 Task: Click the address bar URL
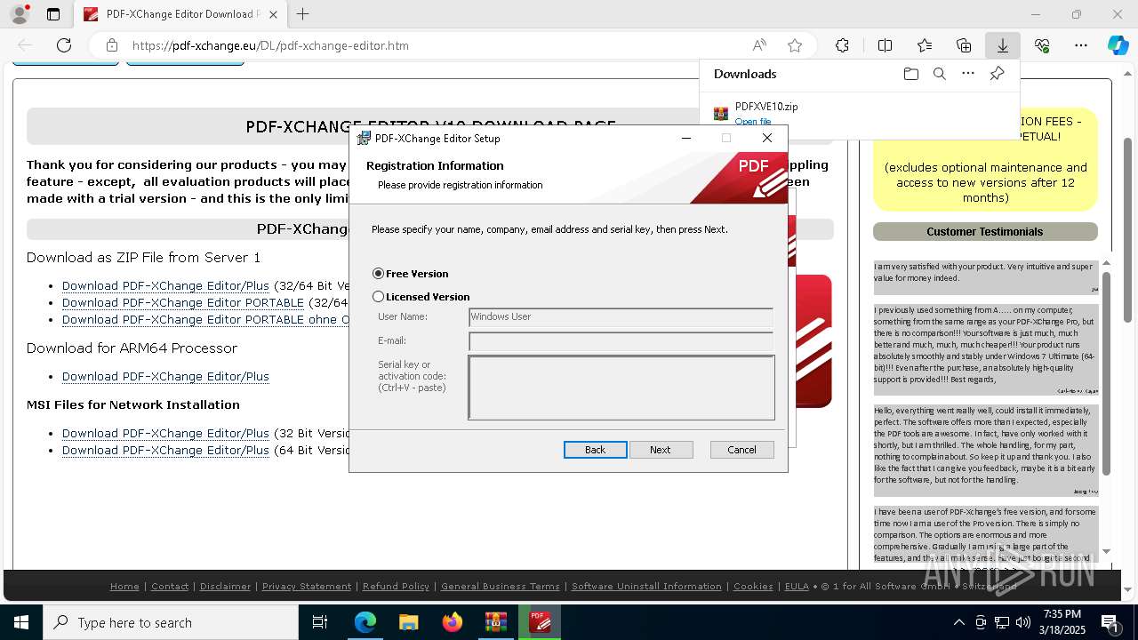[270, 45]
